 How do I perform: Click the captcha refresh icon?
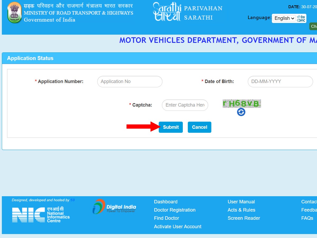point(241,112)
